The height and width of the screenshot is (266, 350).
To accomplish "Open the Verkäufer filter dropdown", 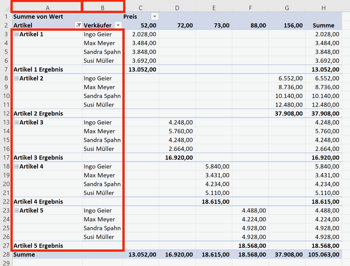I will pos(118,25).
